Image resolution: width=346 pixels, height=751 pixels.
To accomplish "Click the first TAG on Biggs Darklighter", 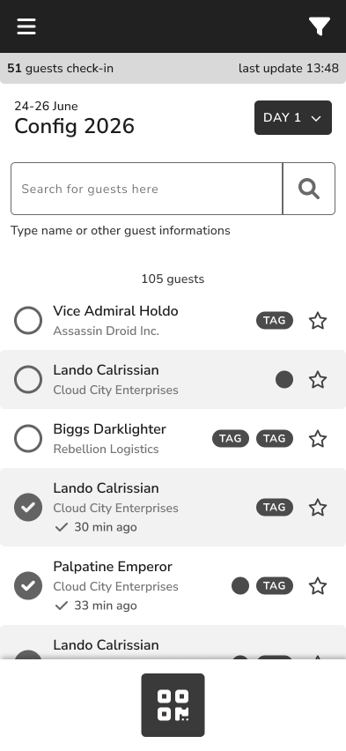I will (231, 439).
